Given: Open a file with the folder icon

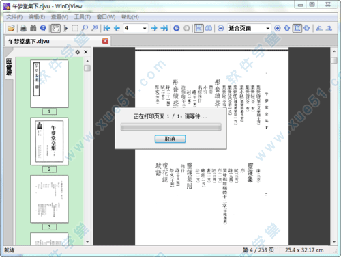Looking at the screenshot, I should pos(11,28).
